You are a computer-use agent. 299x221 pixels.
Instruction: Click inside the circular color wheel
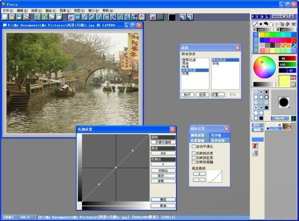point(264,67)
